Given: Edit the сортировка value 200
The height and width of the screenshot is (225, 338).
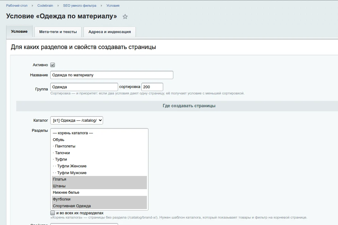Looking at the screenshot, I should (x=152, y=87).
